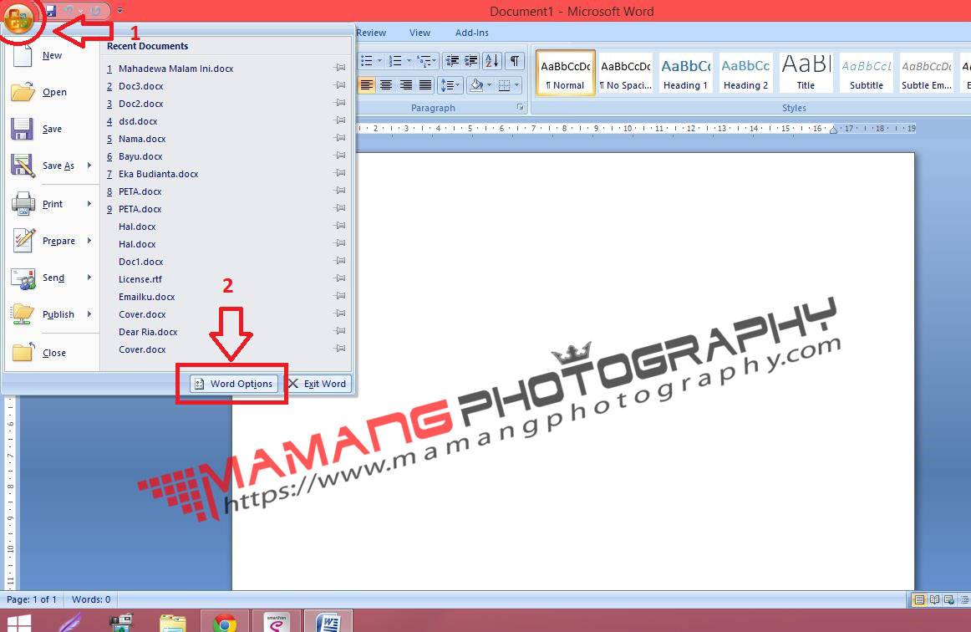Click the Increase Indent icon
This screenshot has width=971, height=632.
click(x=471, y=61)
